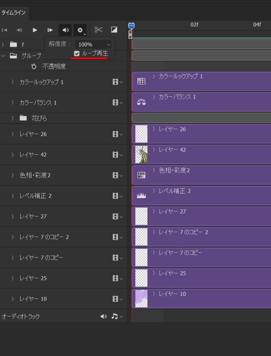Select the レイヤー 10 clip thumbnail
Screen dimensions: 271x356
pos(141,298)
